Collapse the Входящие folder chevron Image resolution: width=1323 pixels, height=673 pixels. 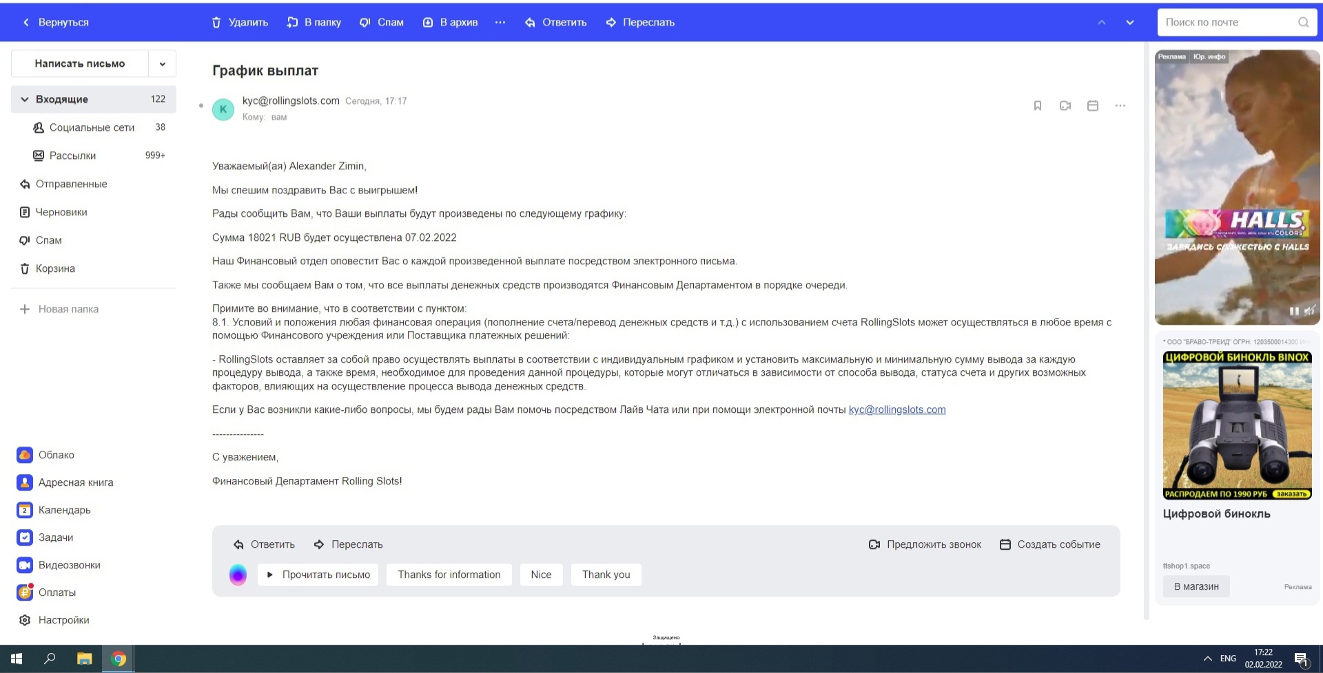[x=25, y=99]
